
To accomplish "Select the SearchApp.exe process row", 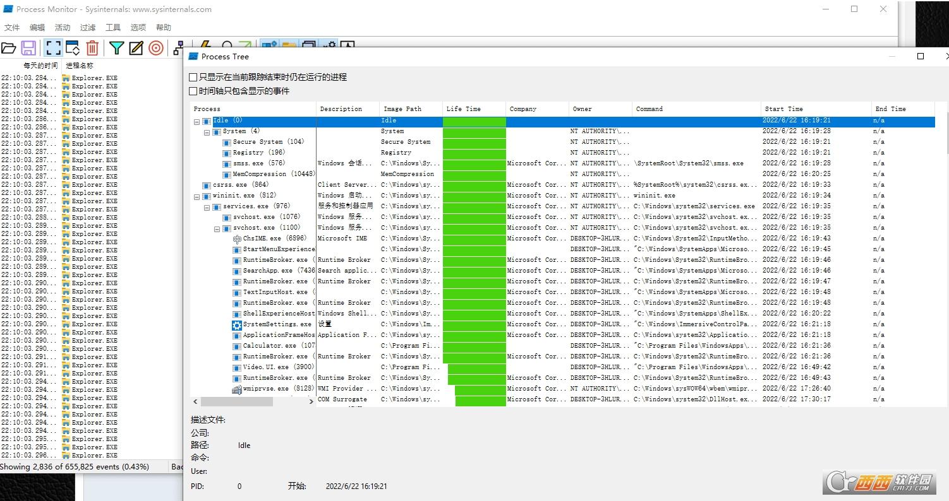I will click(279, 271).
